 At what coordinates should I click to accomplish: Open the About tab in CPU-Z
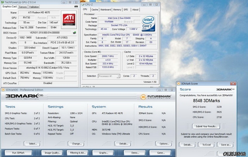135,10
